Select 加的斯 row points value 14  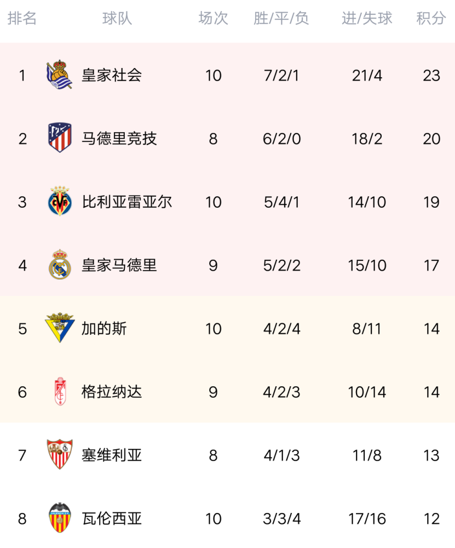(431, 328)
